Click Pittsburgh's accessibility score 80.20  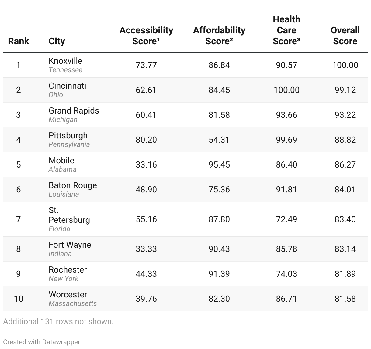(x=146, y=140)
